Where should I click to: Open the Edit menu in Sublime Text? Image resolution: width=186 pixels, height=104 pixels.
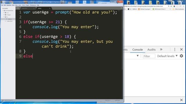[x=5, y=5]
